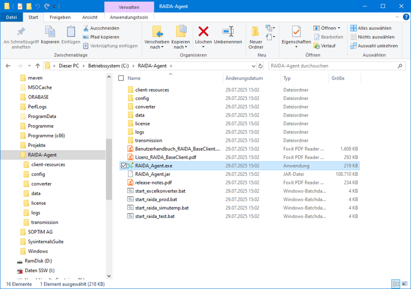Click Pfad kopieren

(x=101, y=37)
